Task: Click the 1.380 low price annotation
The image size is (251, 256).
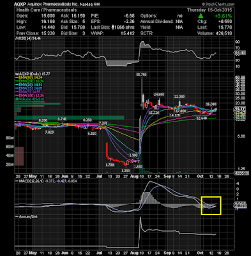Action: pos(125,171)
